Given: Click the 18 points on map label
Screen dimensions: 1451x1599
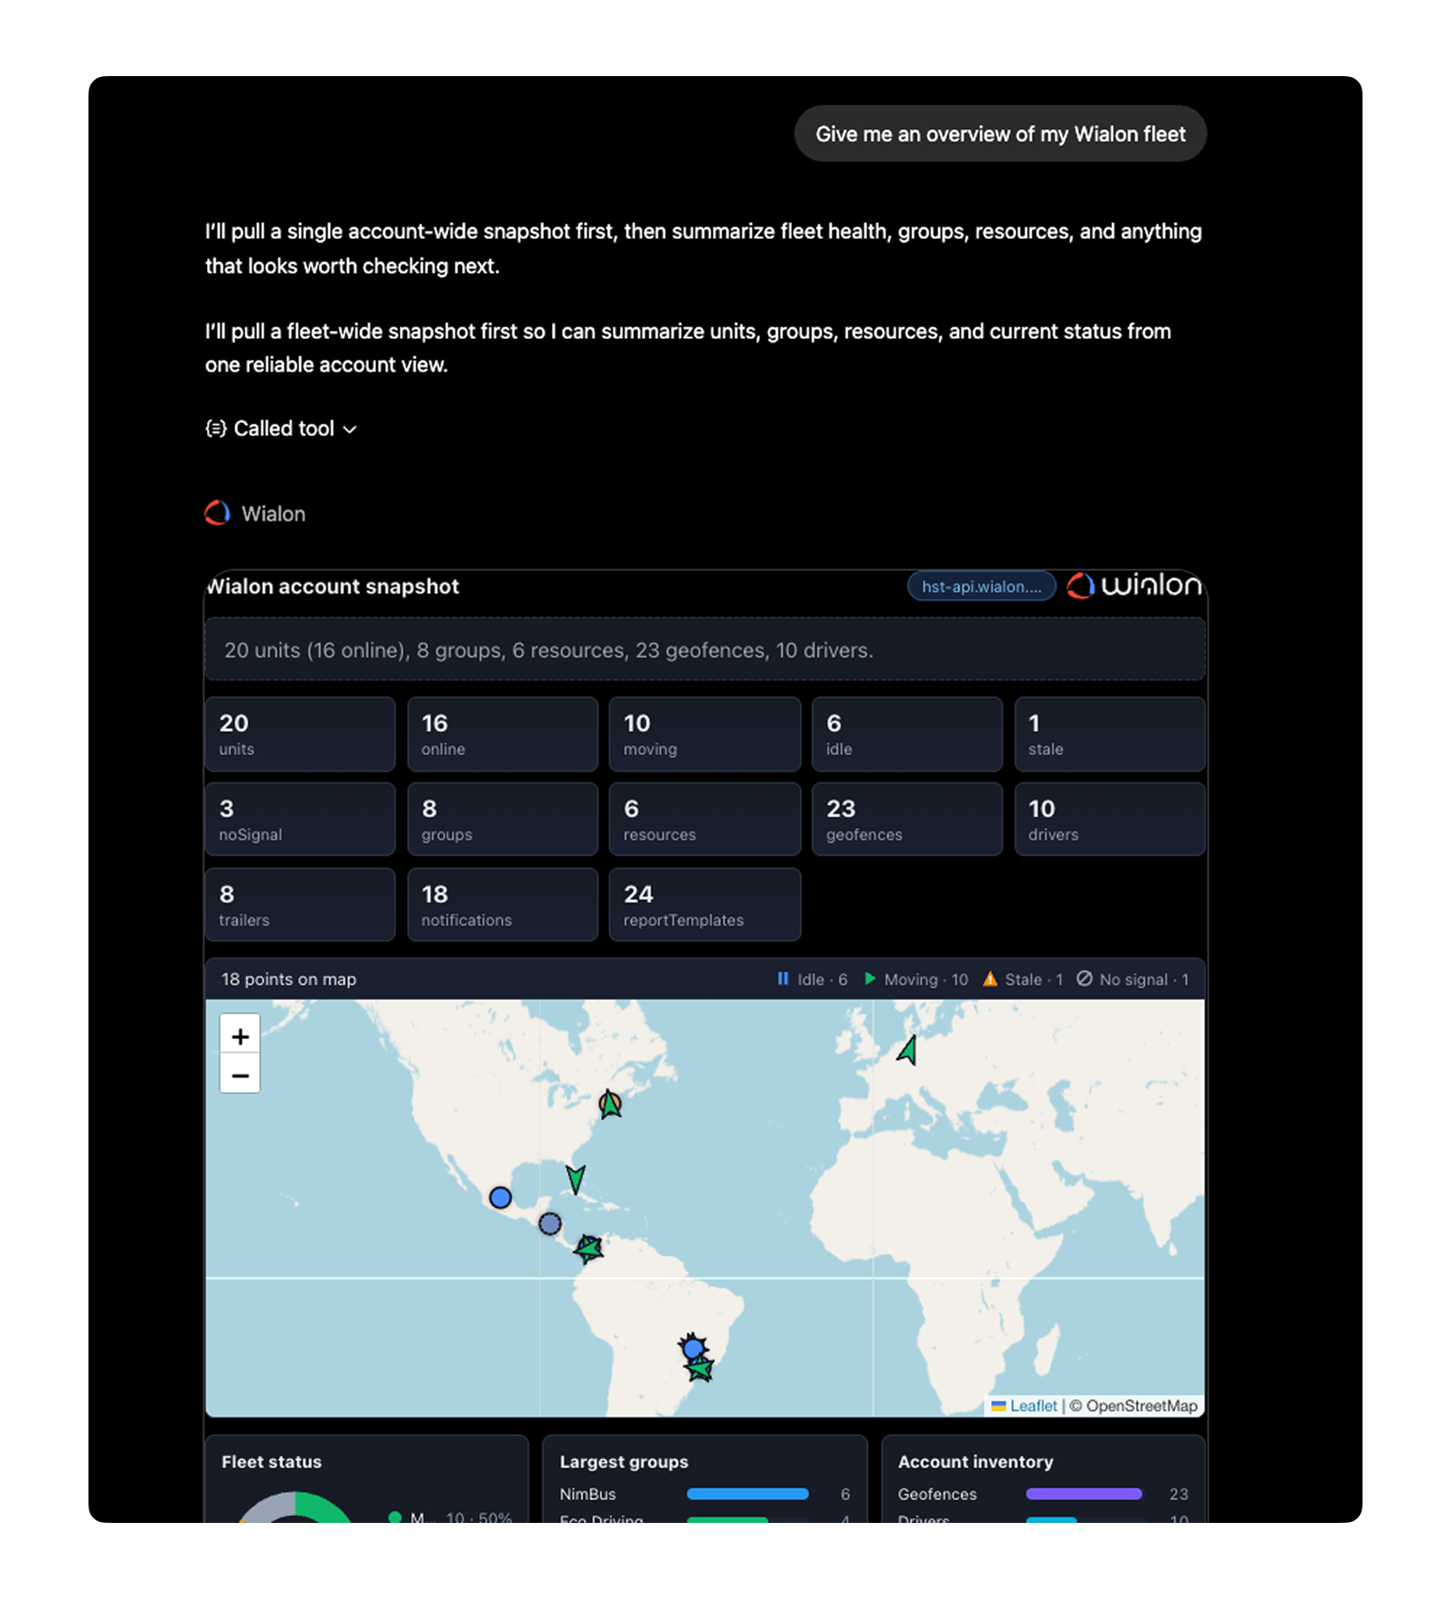Looking at the screenshot, I should click(288, 979).
